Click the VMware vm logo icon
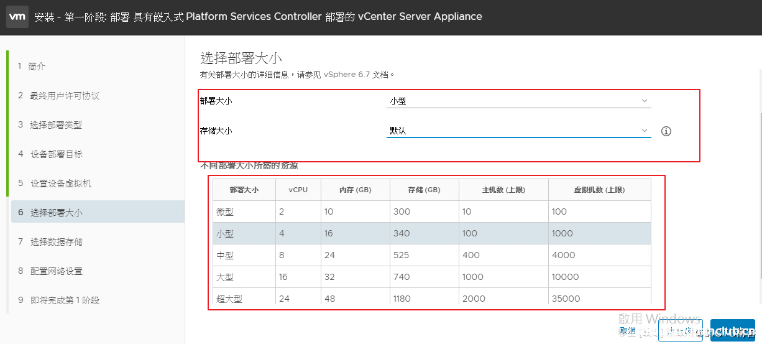This screenshot has height=344, width=762. 17,17
